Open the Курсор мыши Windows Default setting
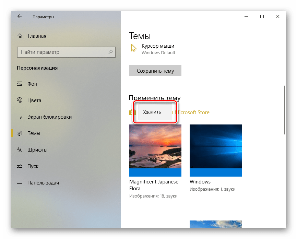 (158, 49)
